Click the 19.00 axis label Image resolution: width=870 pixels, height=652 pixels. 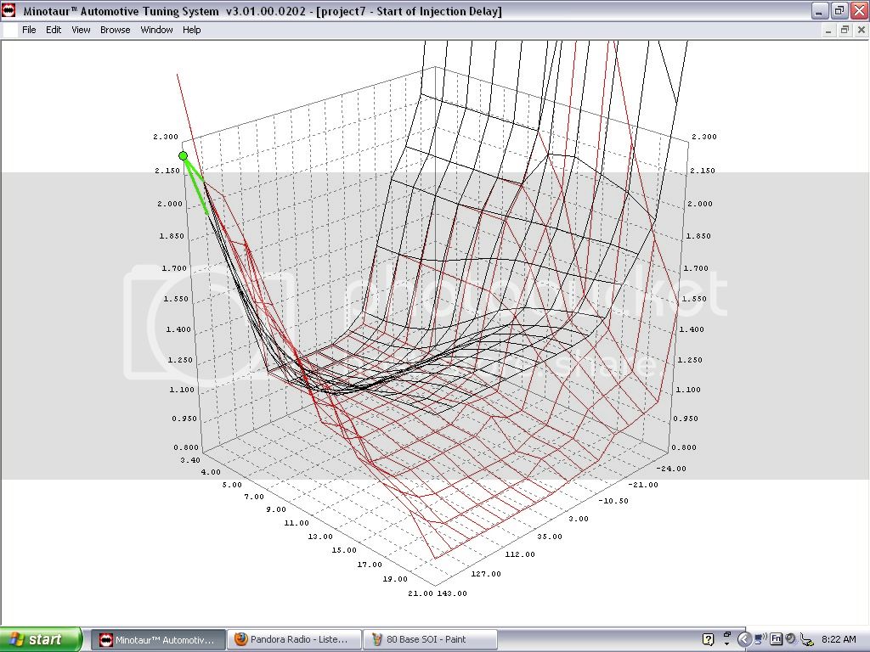(395, 579)
